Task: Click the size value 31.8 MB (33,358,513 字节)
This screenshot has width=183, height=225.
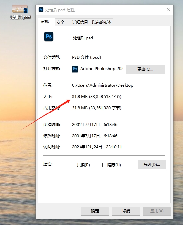Action: click(97, 97)
